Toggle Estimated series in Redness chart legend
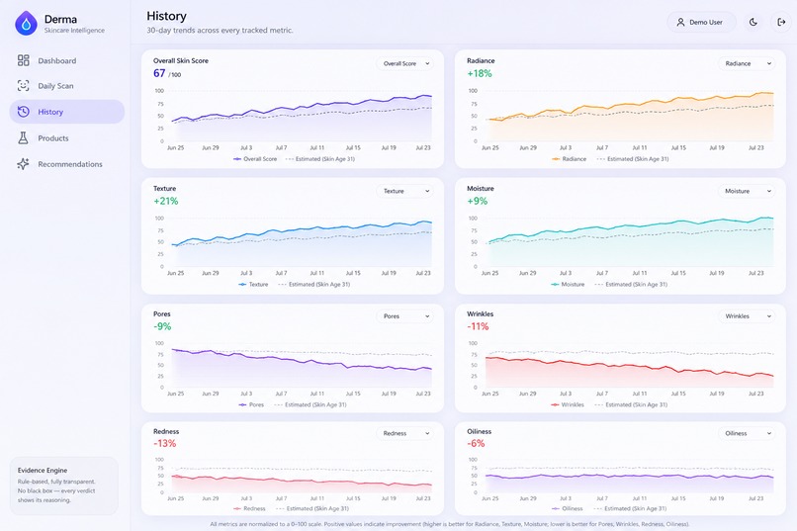 [312, 508]
